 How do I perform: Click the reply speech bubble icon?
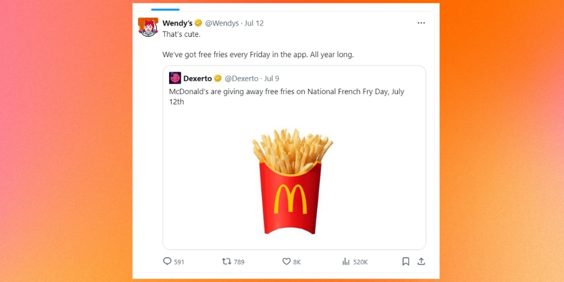[x=167, y=261]
